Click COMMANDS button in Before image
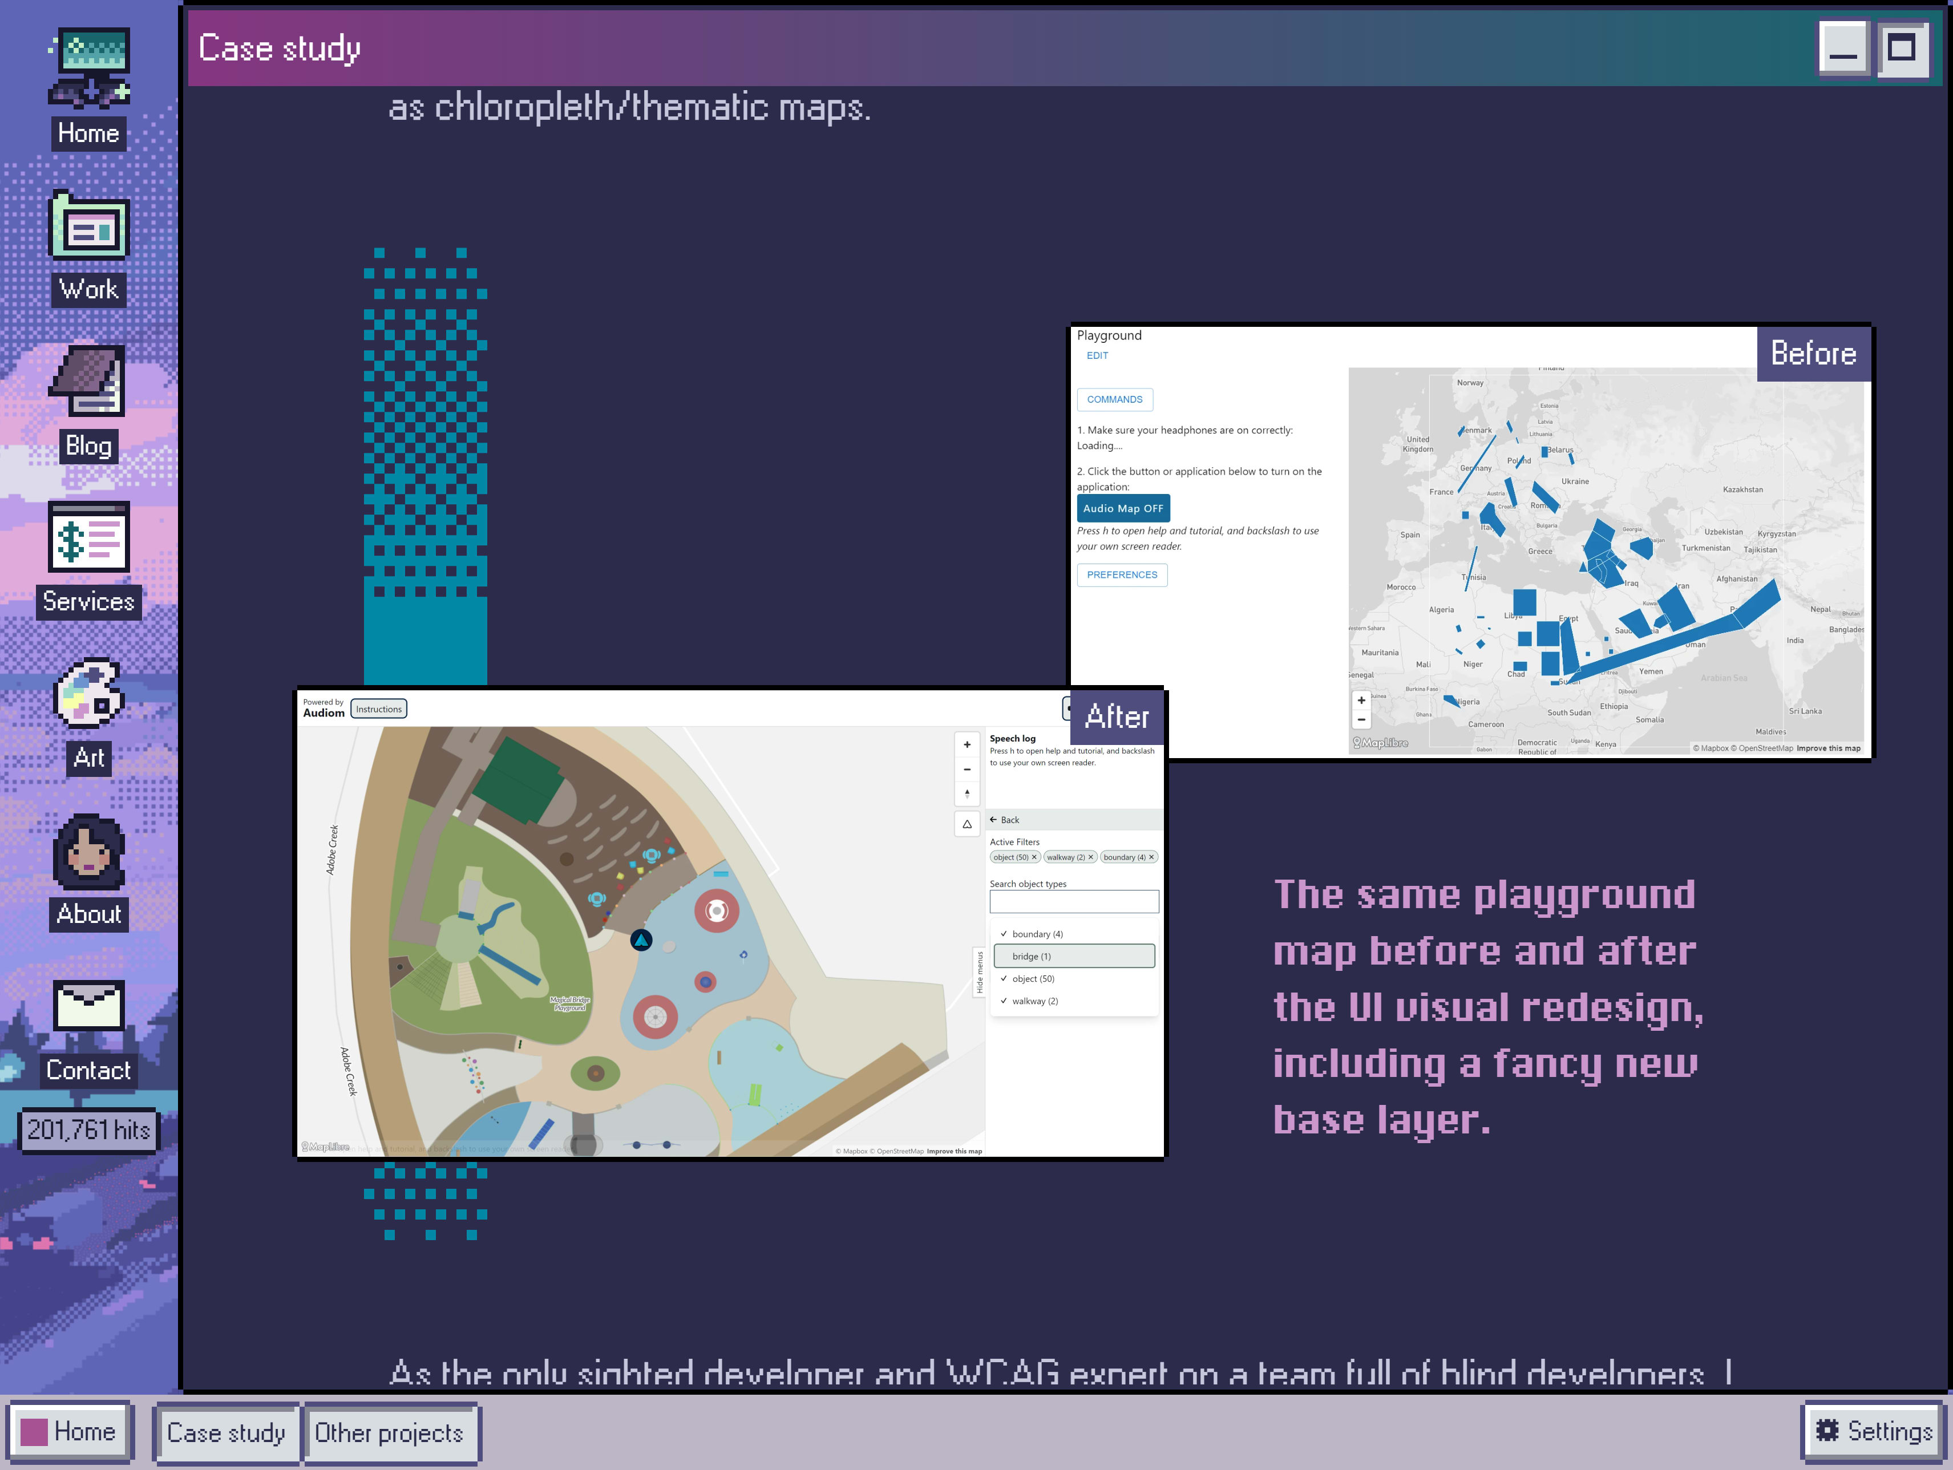Image resolution: width=1953 pixels, height=1470 pixels. pos(1114,400)
